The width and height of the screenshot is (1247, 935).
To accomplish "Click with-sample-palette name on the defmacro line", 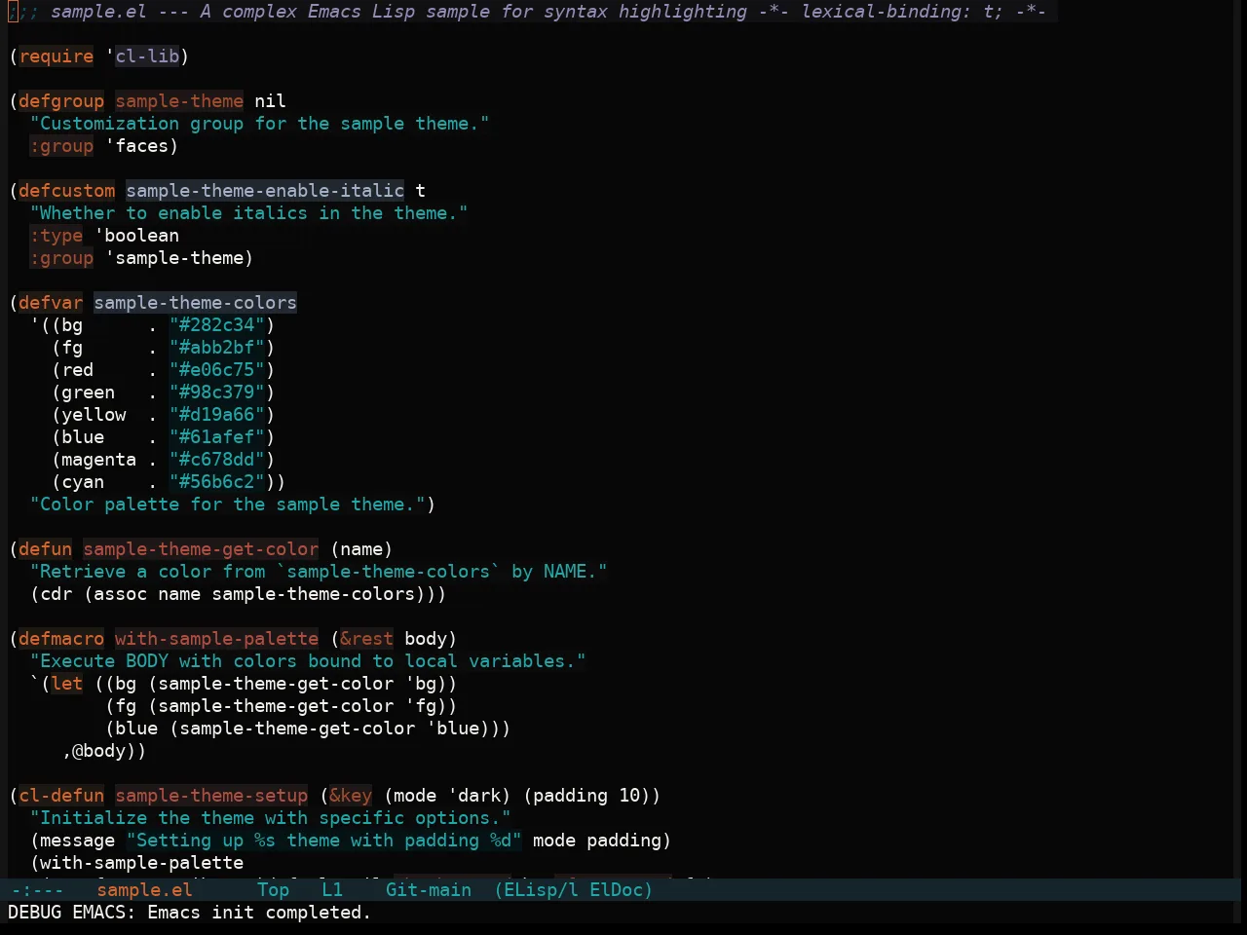I will (x=216, y=639).
